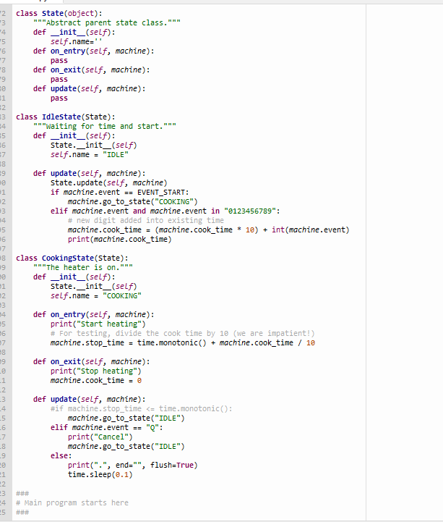
Task: Click the 'For testing, divide the cook time' comment
Action: [182, 334]
